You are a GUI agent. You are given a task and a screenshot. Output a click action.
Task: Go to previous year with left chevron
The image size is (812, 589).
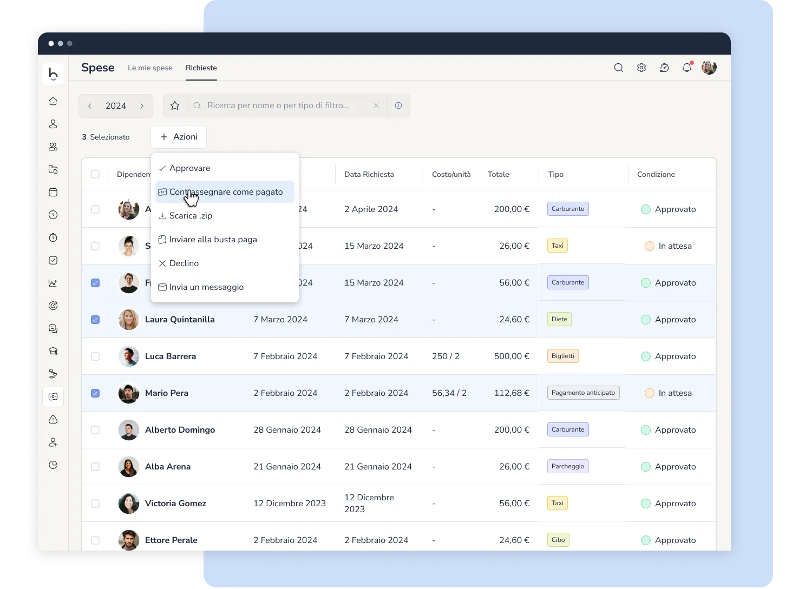90,106
